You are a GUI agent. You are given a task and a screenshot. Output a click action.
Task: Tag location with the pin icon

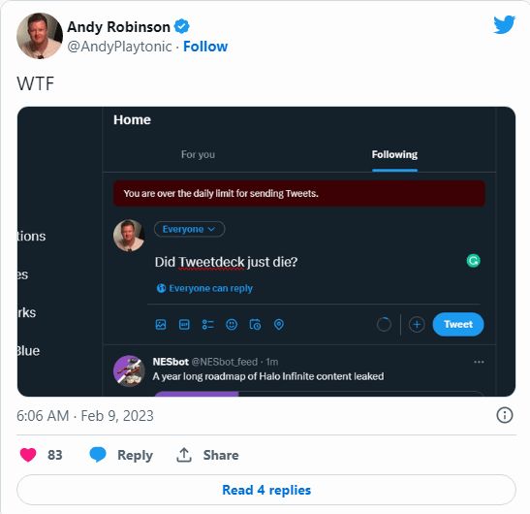[279, 325]
